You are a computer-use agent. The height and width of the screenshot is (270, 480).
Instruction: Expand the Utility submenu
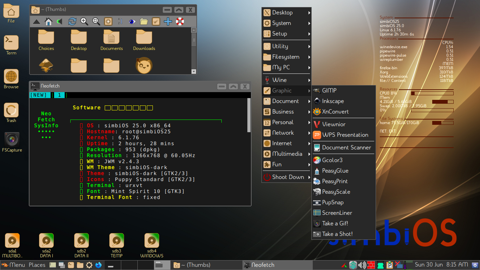287,46
